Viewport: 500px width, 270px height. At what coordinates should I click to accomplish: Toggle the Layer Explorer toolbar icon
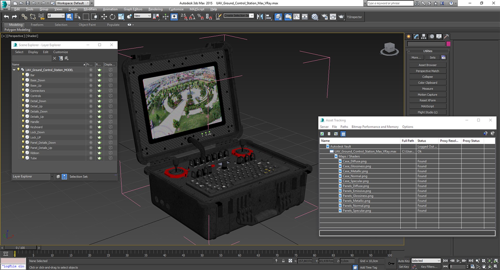point(278,17)
